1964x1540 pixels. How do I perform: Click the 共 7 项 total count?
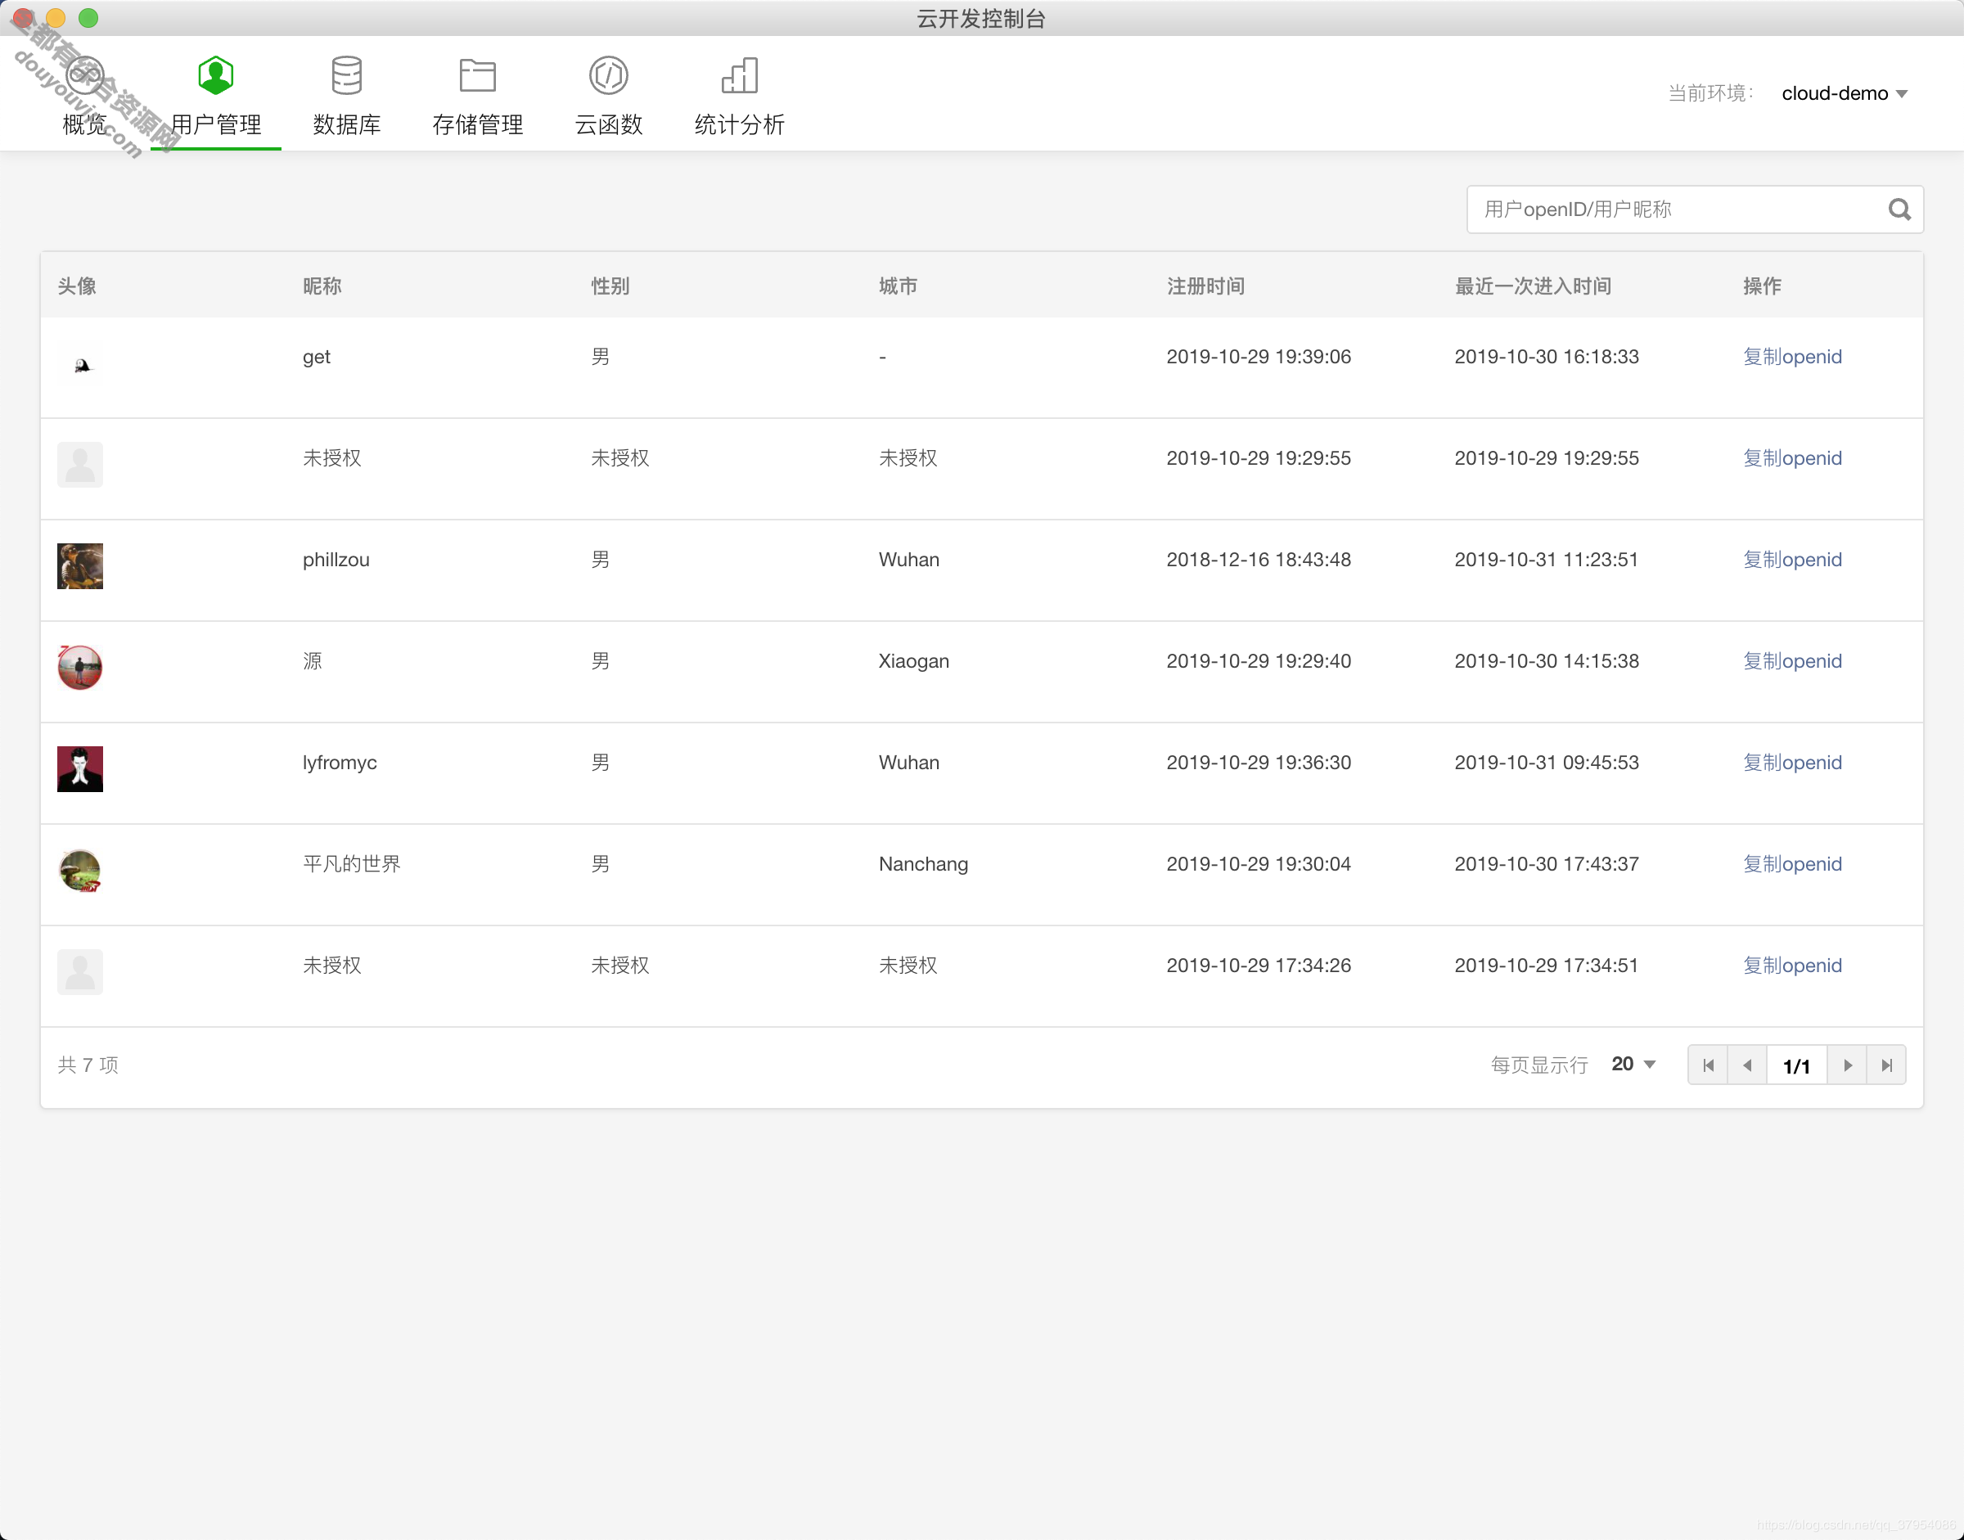click(88, 1065)
